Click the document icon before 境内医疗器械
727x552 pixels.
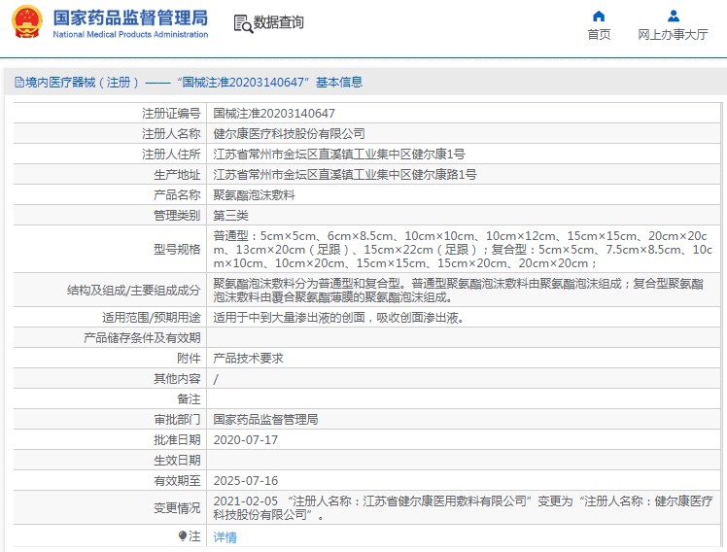point(19,83)
